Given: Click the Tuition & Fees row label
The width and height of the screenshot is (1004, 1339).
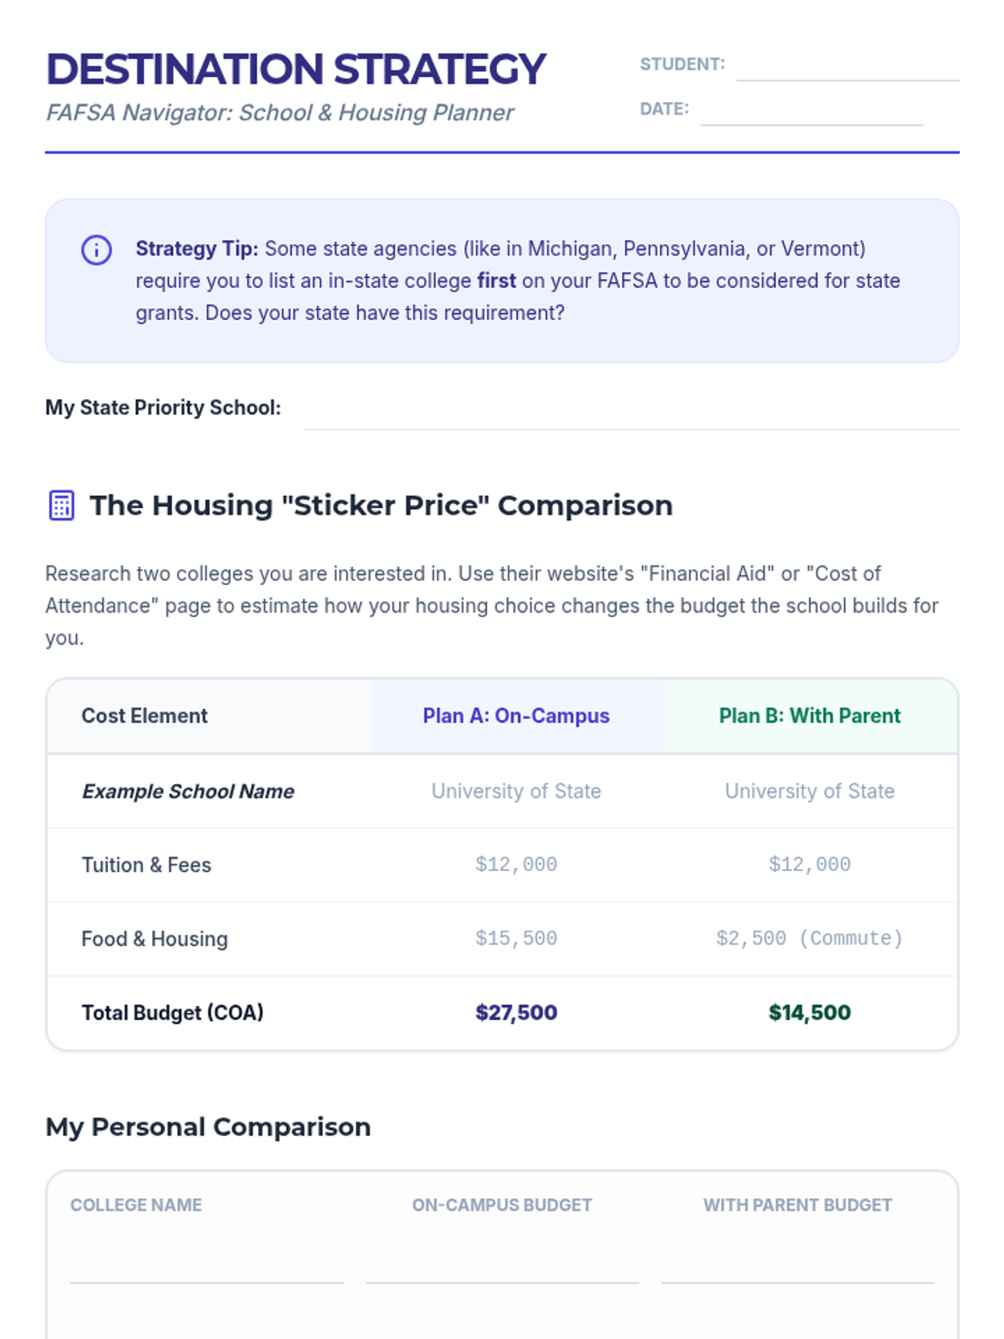Looking at the screenshot, I should click(146, 865).
